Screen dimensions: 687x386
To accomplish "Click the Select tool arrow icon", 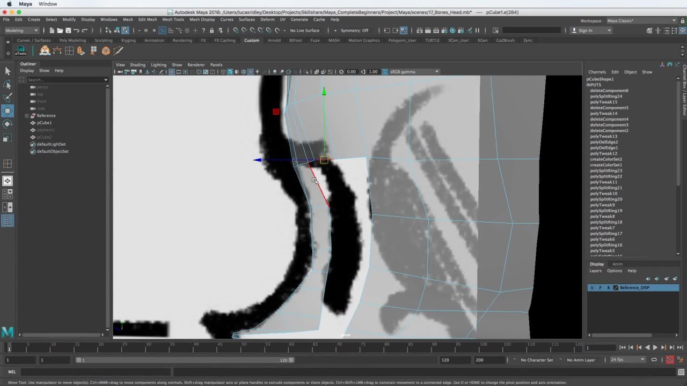I will click(8, 71).
